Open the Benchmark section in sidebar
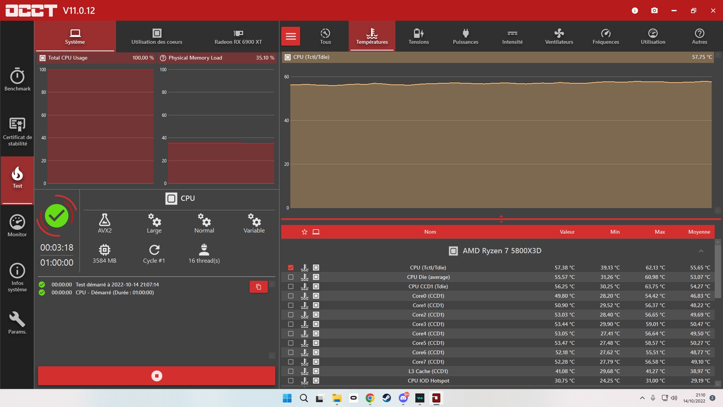Viewport: 723px width, 407px height. pyautogui.click(x=17, y=80)
